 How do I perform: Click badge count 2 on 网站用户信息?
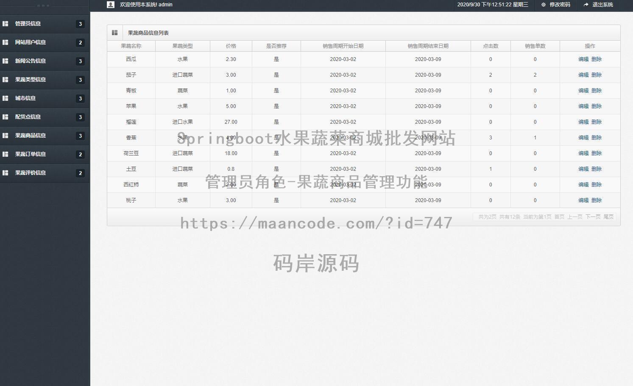click(x=81, y=43)
